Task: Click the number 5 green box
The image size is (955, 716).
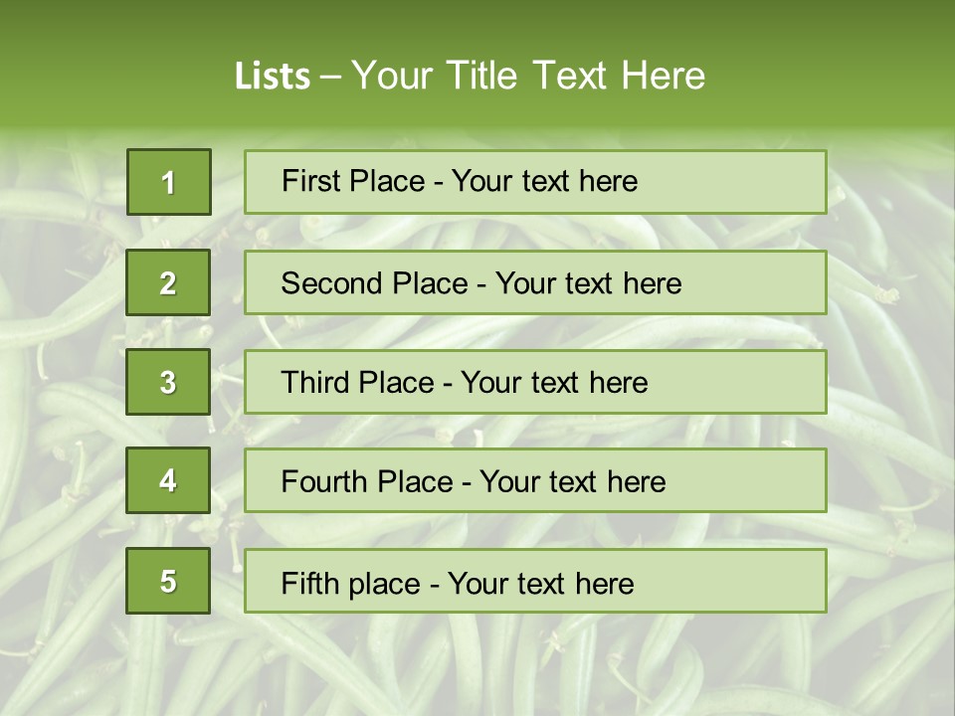Action: pos(168,581)
